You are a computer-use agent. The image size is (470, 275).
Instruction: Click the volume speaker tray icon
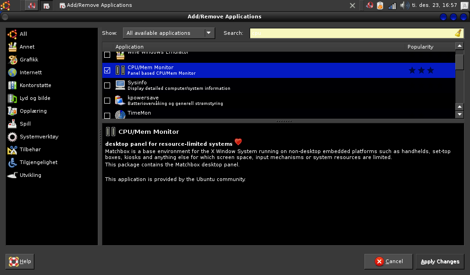point(405,5)
